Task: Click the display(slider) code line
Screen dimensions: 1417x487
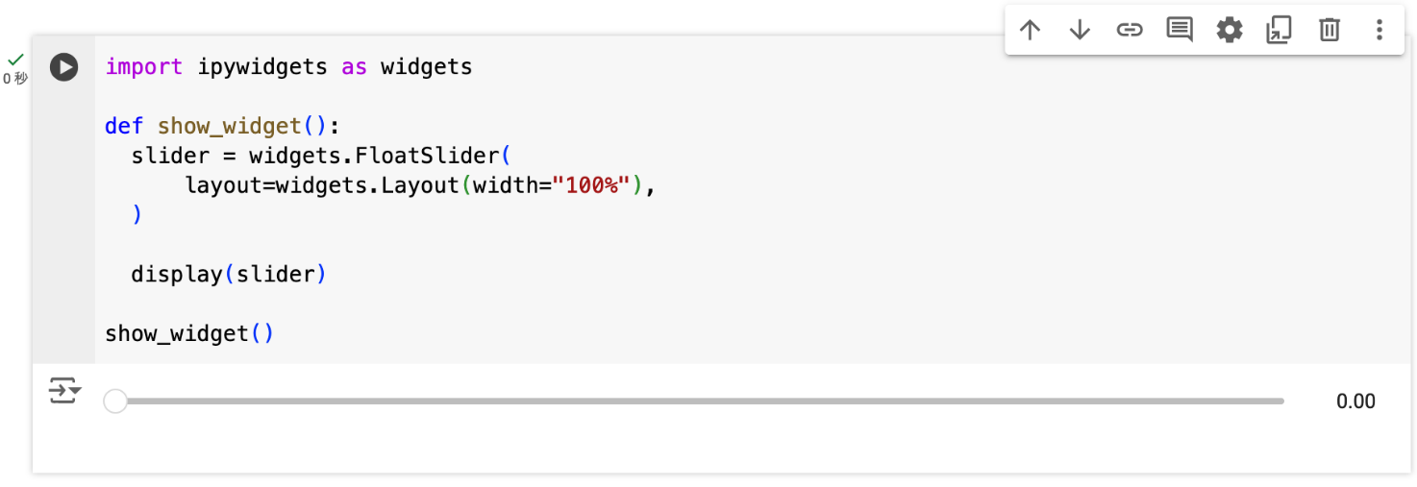Action: 229,275
